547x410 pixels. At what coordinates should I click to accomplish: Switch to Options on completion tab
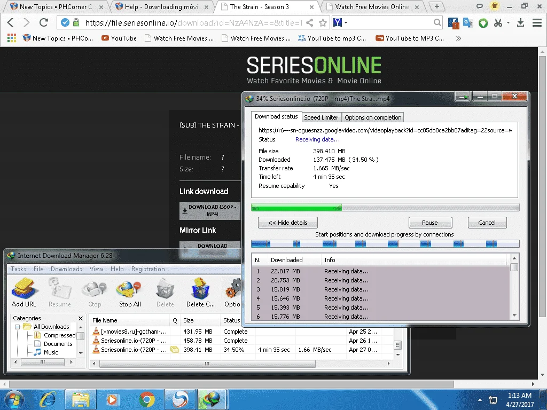point(373,117)
